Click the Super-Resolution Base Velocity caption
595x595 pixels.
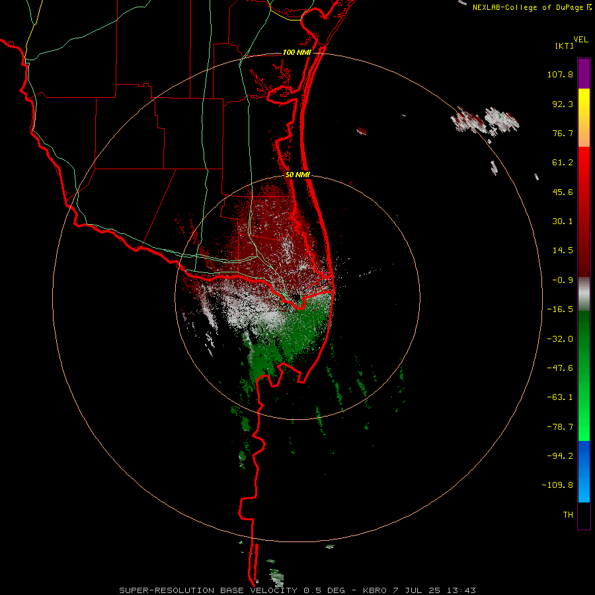pyautogui.click(x=297, y=590)
